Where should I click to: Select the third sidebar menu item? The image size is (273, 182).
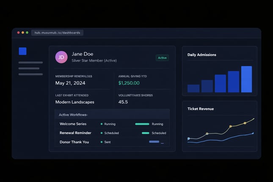pos(30,74)
